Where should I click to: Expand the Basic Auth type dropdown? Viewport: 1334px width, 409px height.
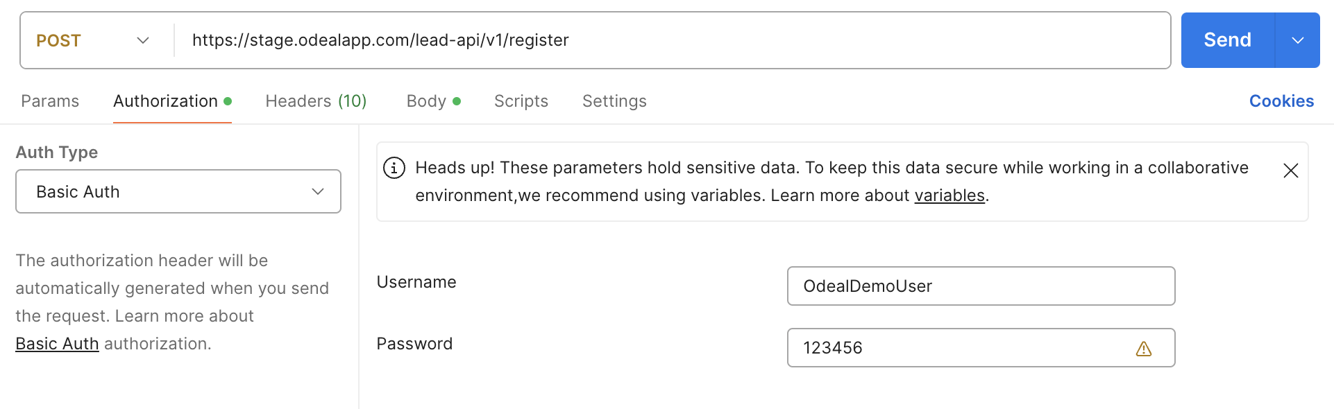point(178,191)
